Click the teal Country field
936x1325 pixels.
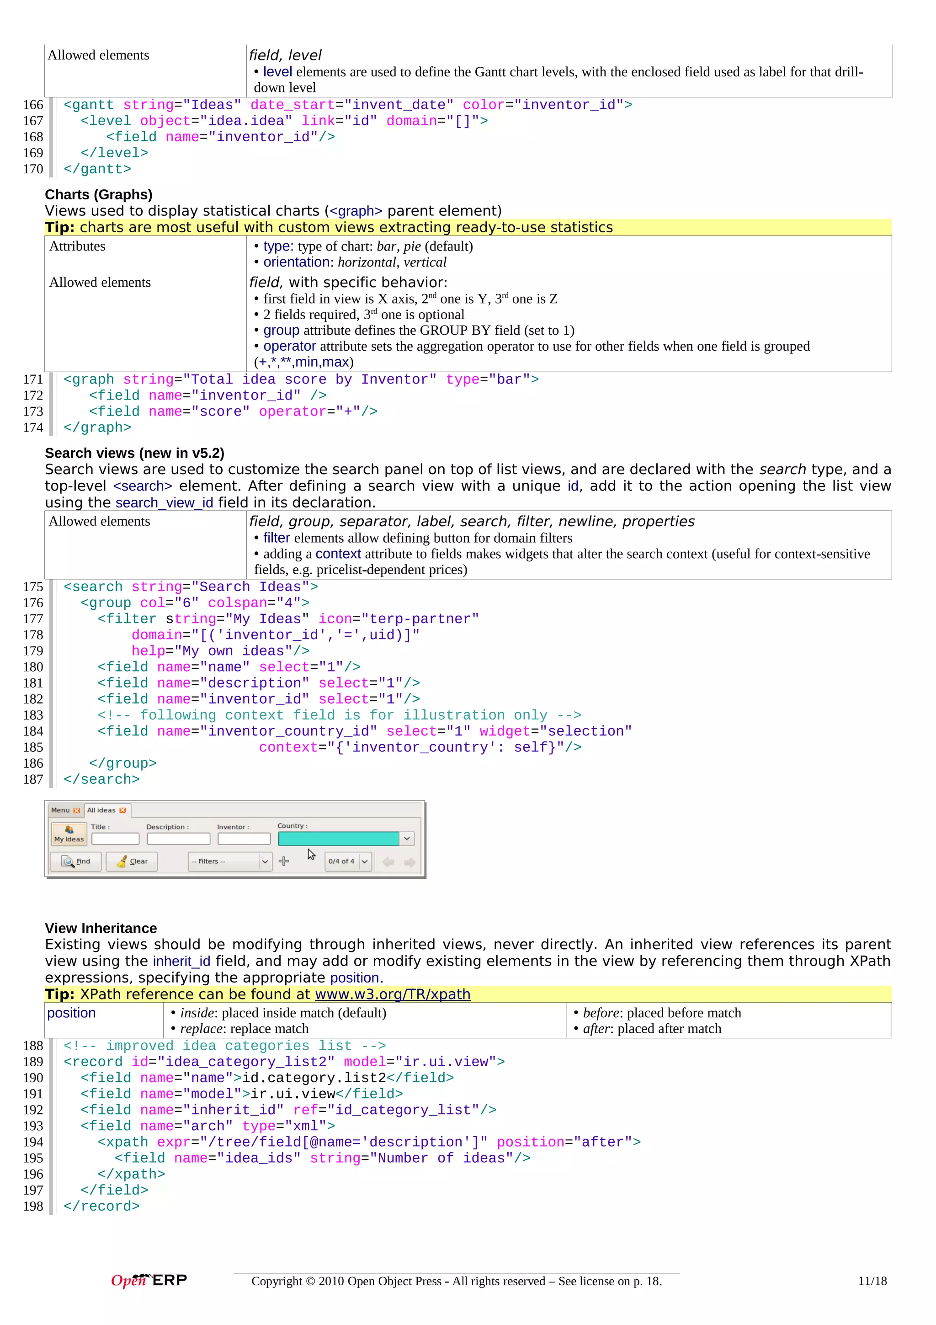(x=338, y=839)
